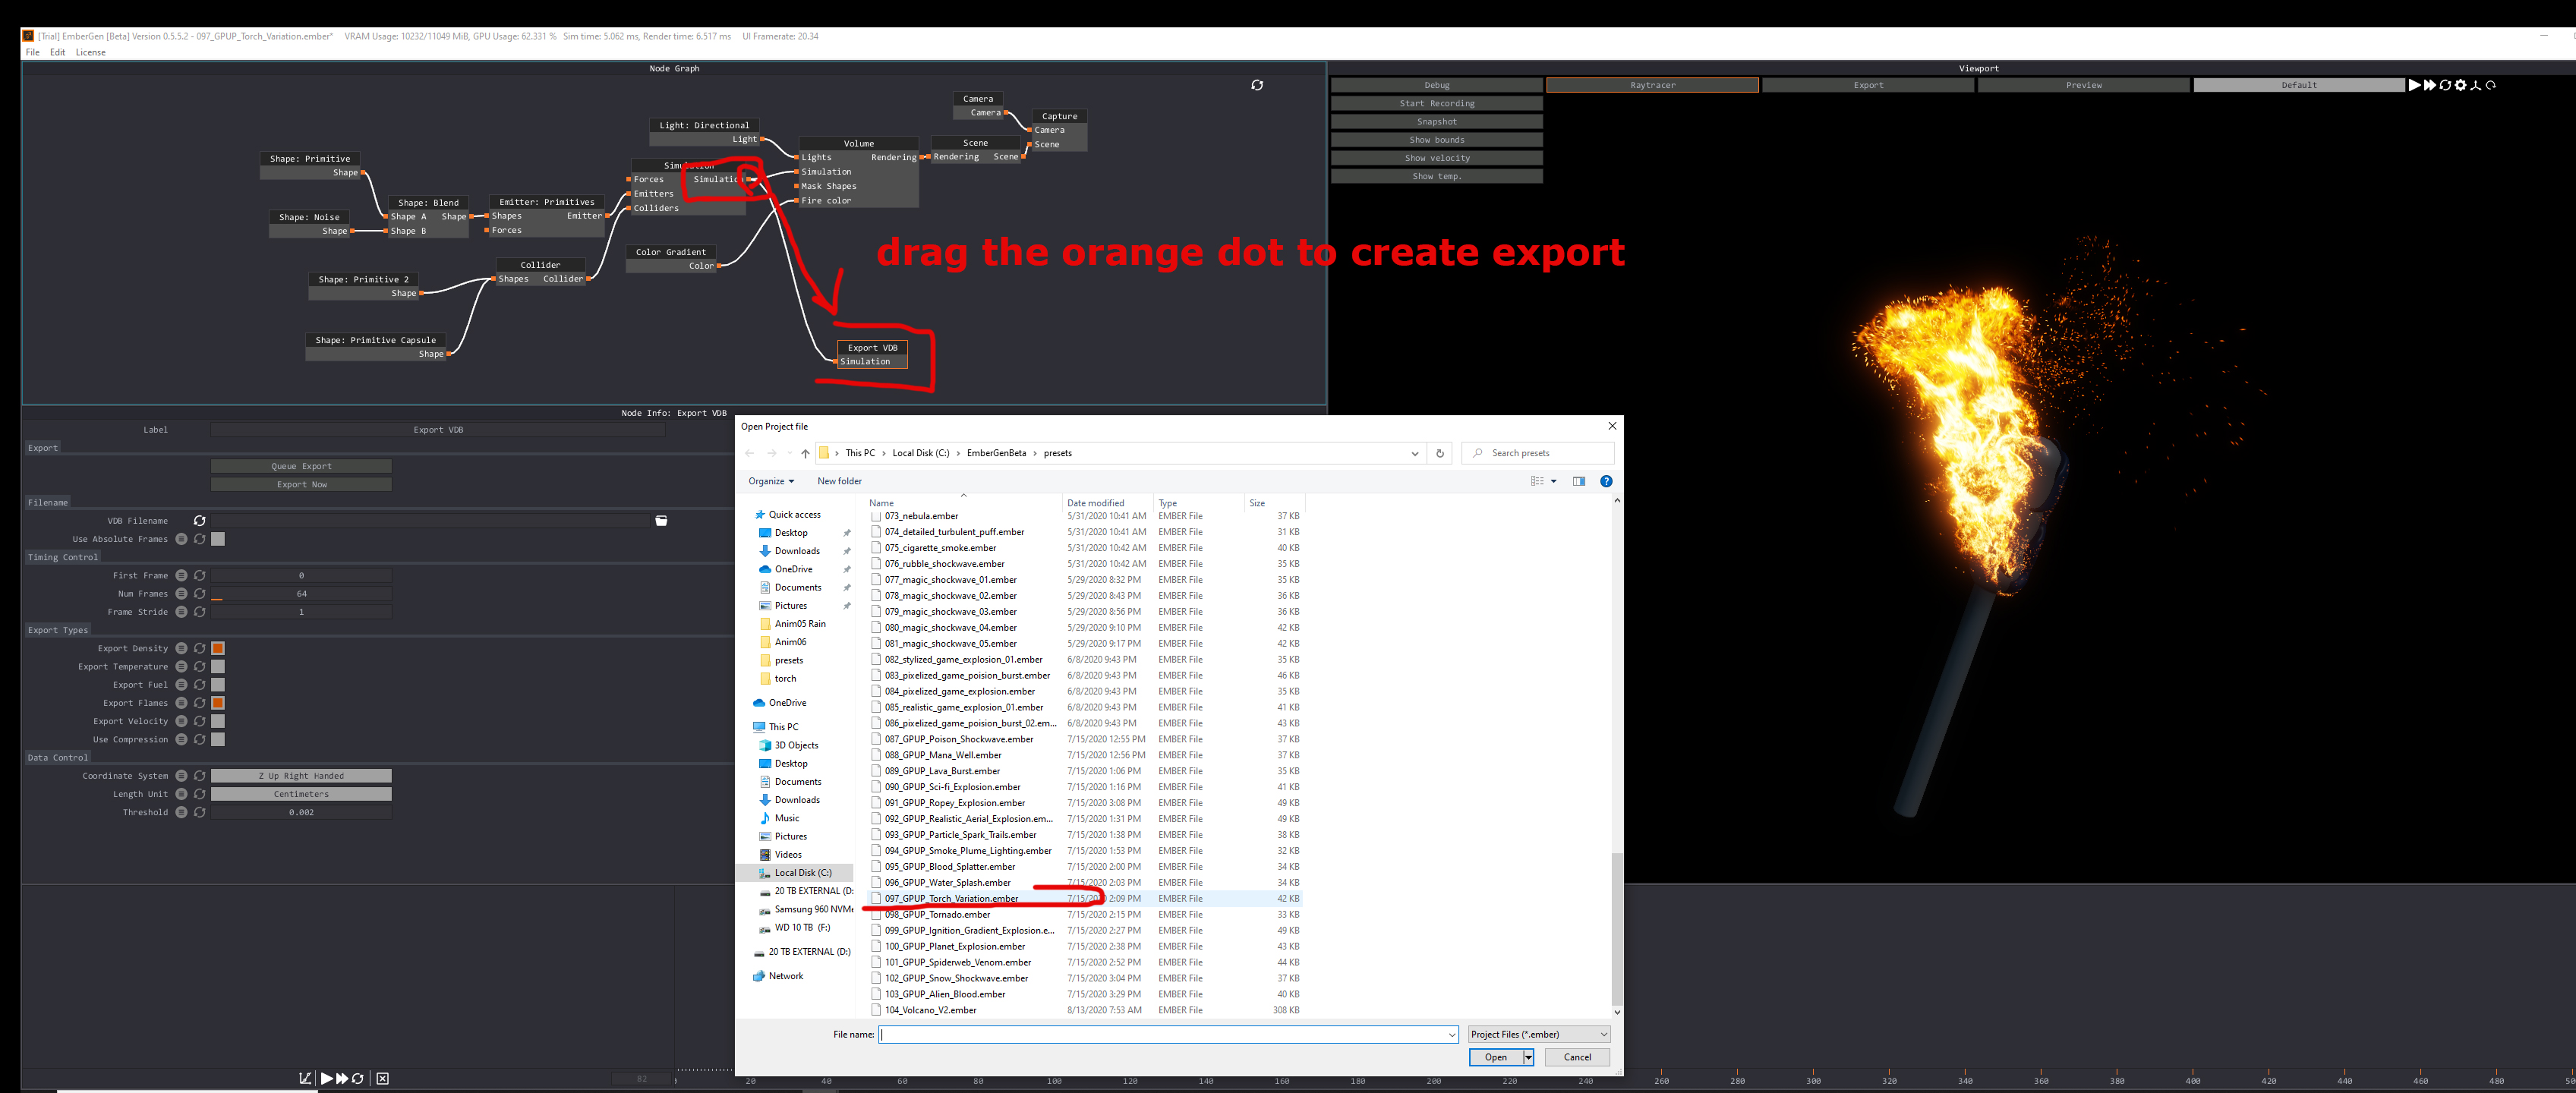Reset the Num Frames value icon
Viewport: 2576px width, 1093px height.
point(200,594)
